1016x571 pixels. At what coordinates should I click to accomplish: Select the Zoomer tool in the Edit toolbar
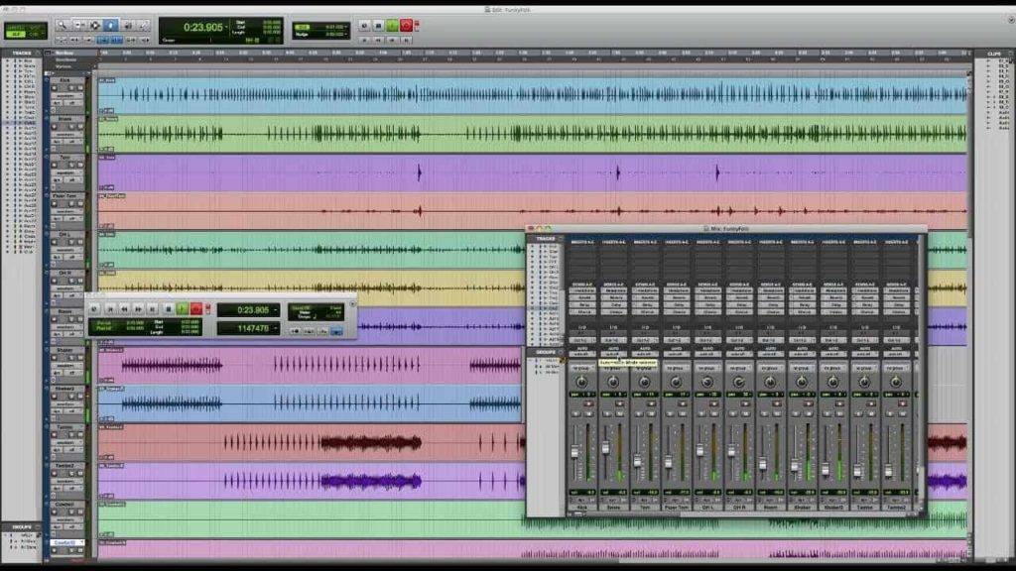[x=63, y=25]
